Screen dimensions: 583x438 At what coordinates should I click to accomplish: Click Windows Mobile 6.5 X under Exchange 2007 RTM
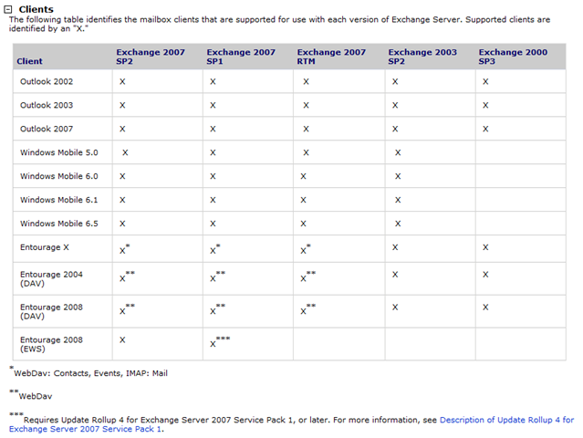[304, 224]
